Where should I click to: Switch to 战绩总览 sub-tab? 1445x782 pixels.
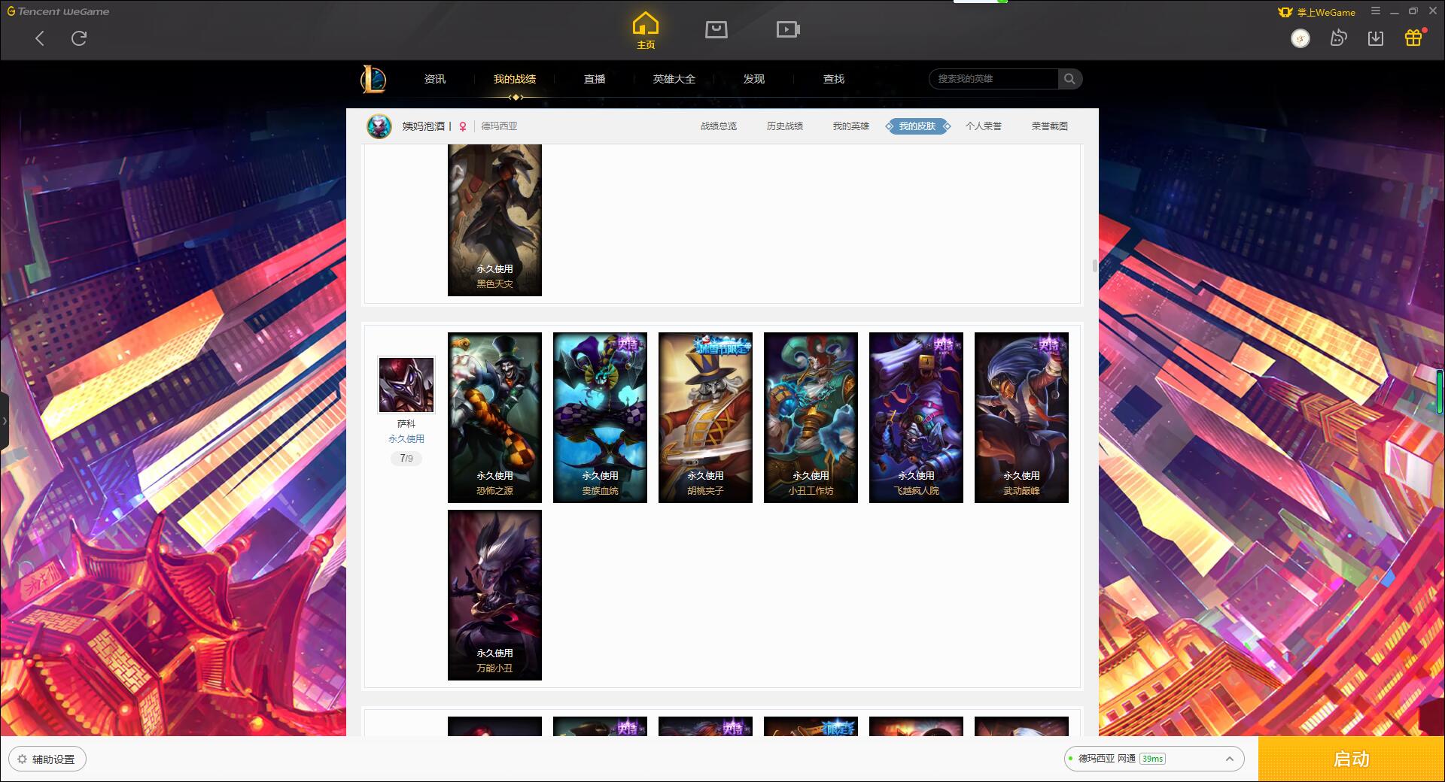719,126
